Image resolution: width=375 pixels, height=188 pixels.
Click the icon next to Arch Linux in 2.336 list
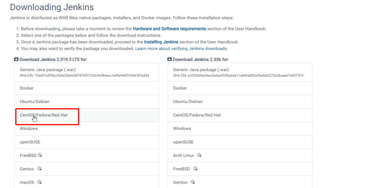coord(199,155)
